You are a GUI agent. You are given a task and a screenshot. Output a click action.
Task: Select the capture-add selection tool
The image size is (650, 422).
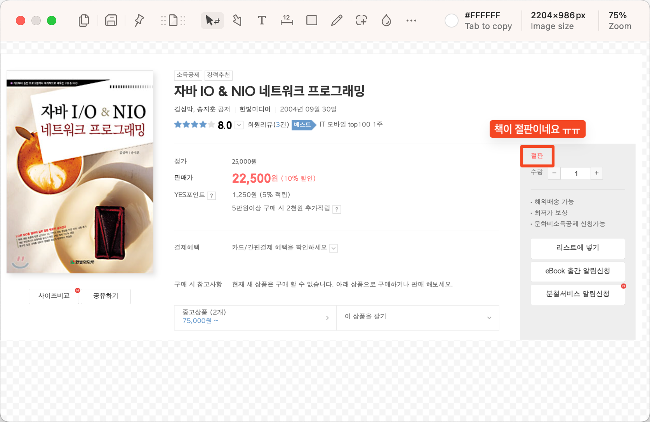point(361,21)
